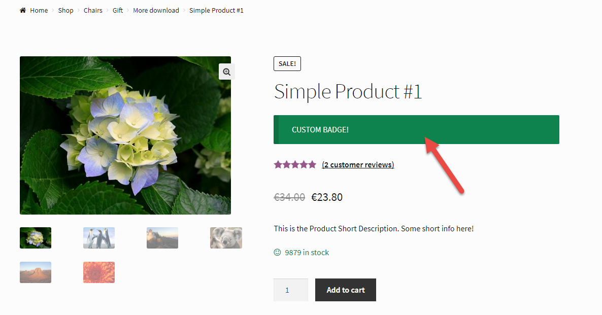Click the smiley in-stock icon

coord(277,252)
